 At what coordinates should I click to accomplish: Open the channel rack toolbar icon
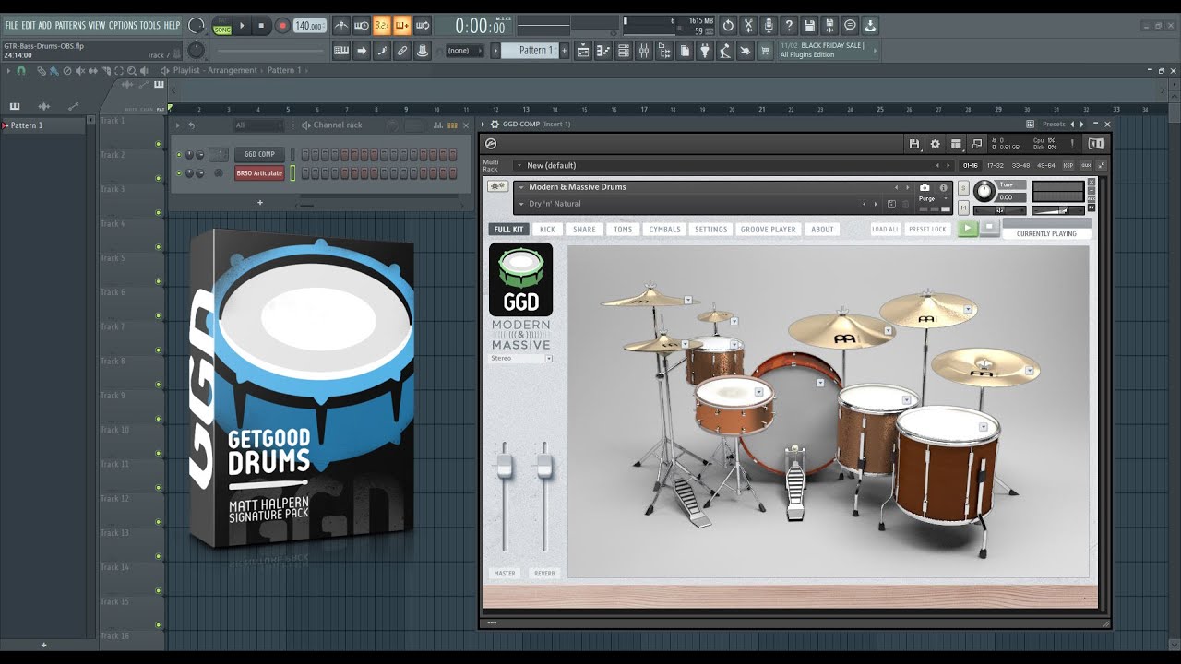click(624, 51)
